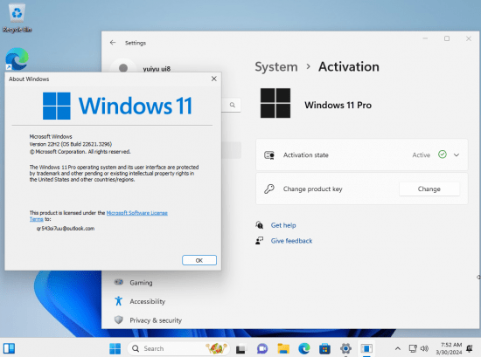
Task: Show hidden icons in system tray
Action: click(x=398, y=348)
